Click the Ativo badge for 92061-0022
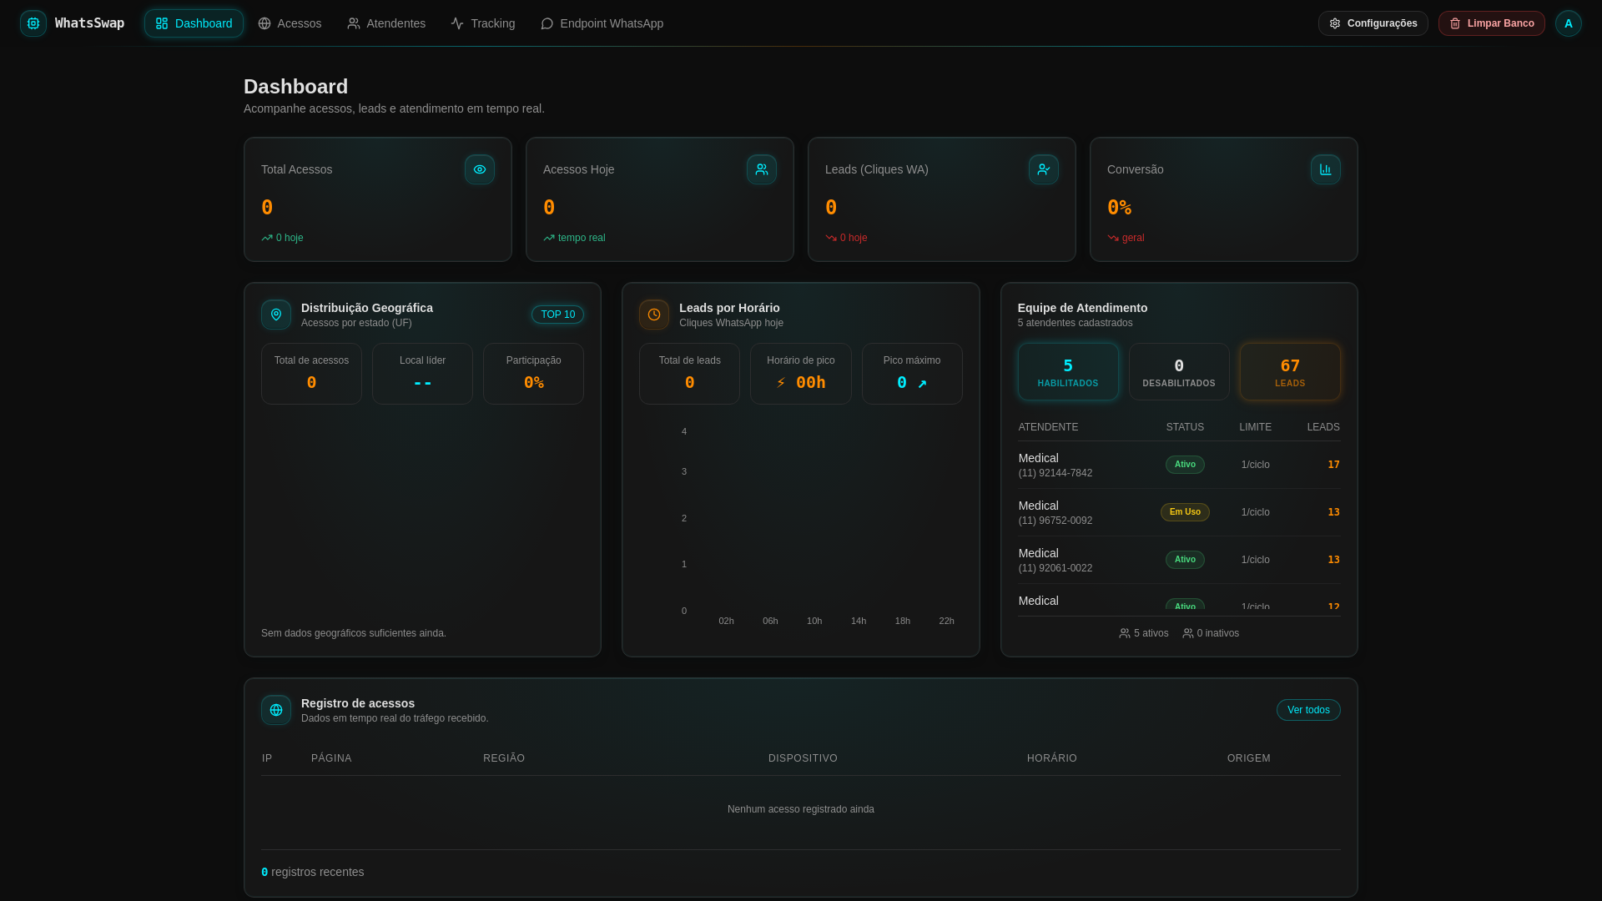The width and height of the screenshot is (1602, 901). (1185, 560)
